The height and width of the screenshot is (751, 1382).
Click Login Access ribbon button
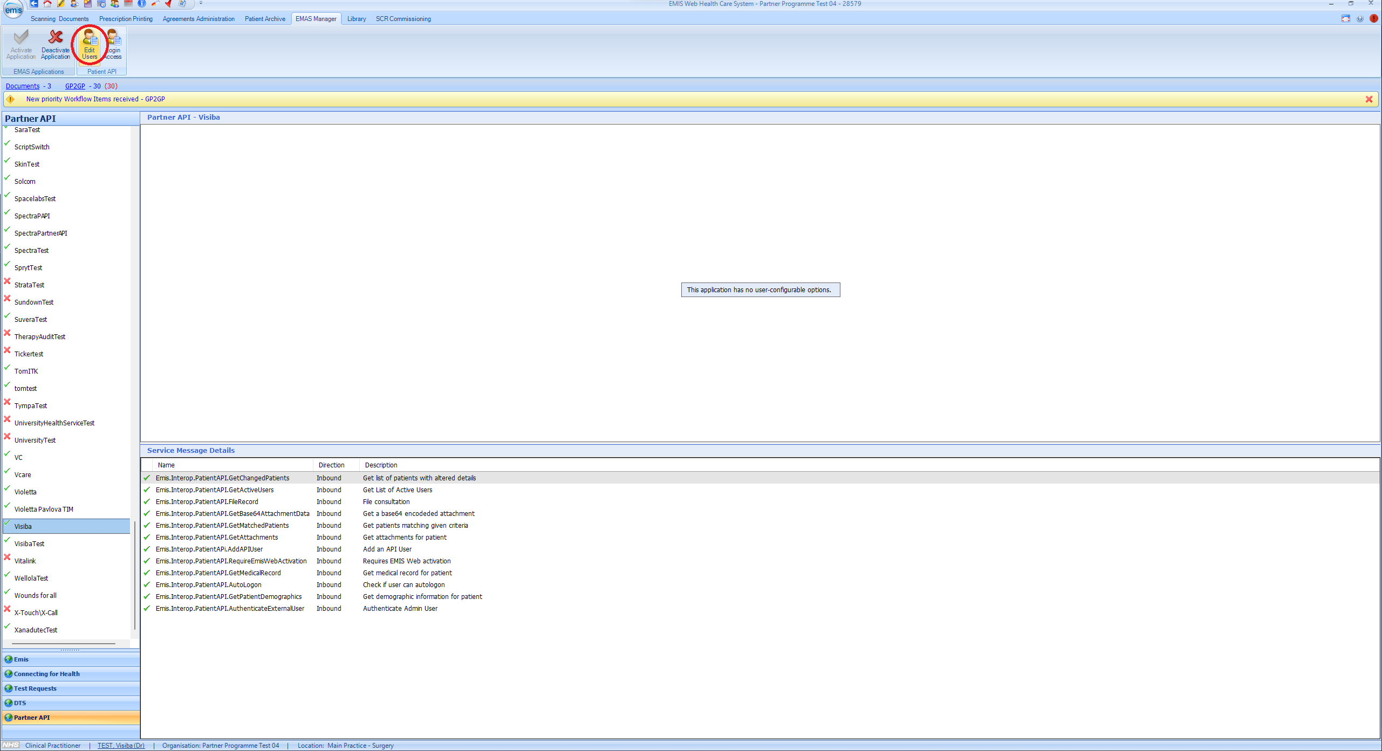click(113, 45)
